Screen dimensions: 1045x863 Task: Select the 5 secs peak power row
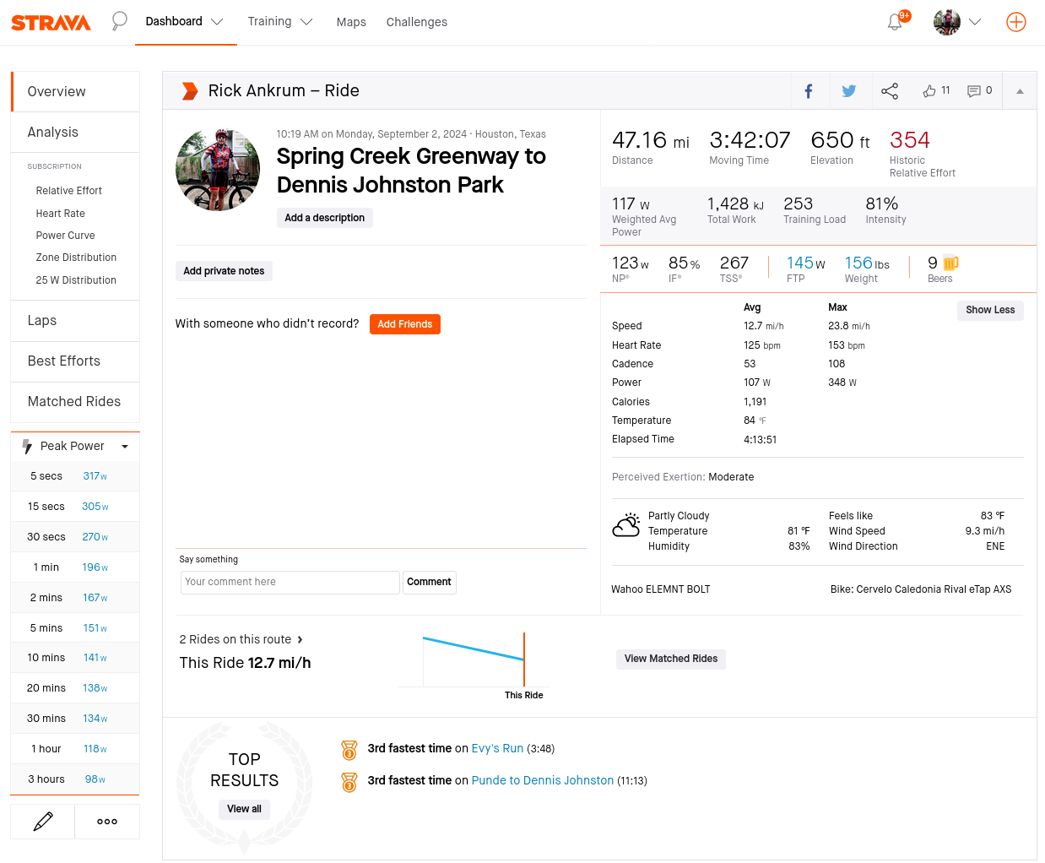[x=75, y=476]
